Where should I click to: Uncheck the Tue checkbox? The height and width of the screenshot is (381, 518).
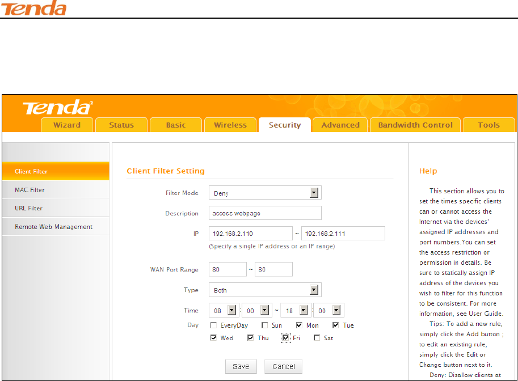[336, 325]
